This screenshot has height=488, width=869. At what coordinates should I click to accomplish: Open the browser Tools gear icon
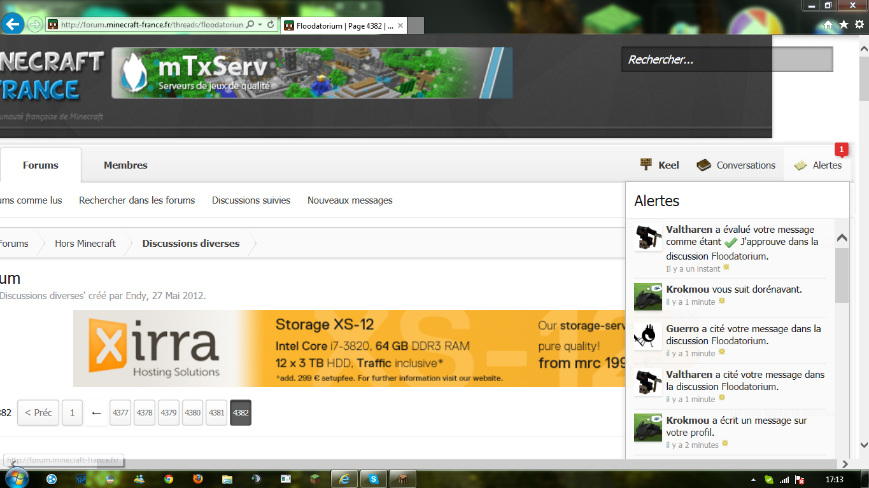click(x=859, y=25)
